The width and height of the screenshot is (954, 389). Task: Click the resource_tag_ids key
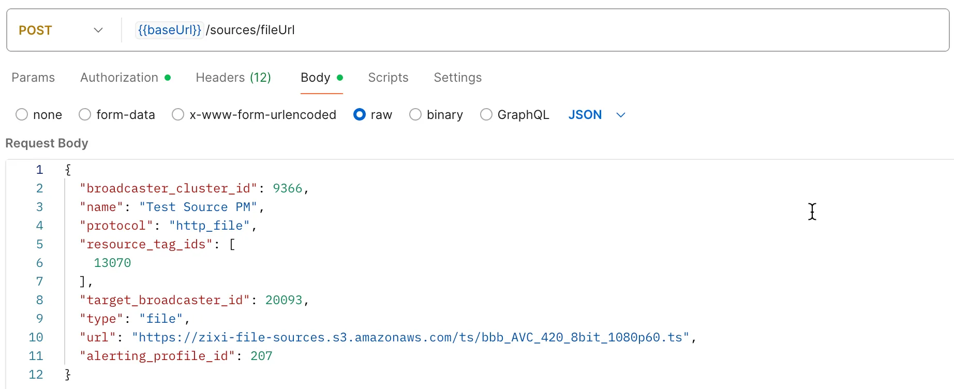(x=146, y=244)
